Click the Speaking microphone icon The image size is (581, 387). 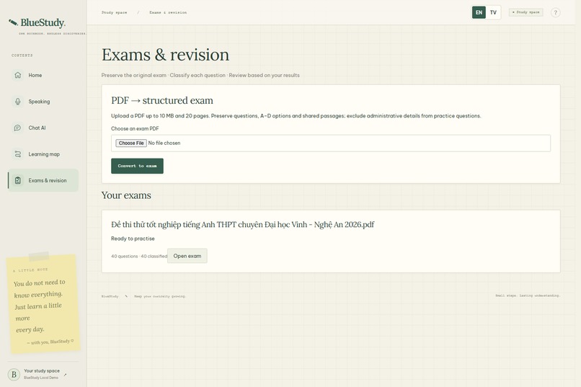coord(17,101)
